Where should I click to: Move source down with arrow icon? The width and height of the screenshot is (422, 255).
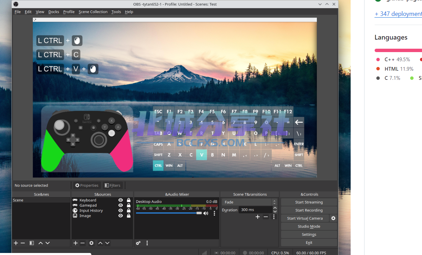coord(107,243)
